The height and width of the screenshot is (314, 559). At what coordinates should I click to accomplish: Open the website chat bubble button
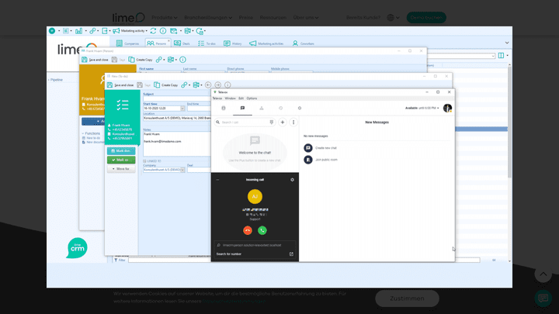(x=543, y=298)
